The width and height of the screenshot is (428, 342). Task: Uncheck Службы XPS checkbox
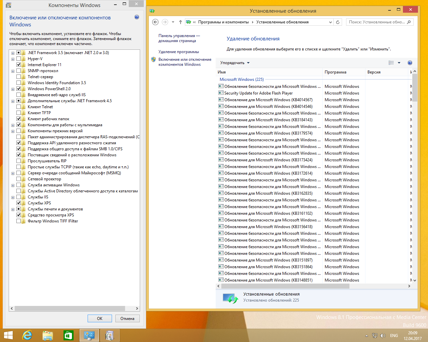click(19, 203)
